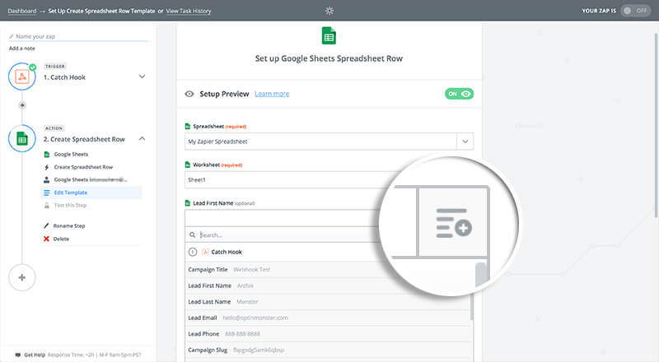Turn the zap on with the OFF switch
The height and width of the screenshot is (362, 659).
click(635, 11)
